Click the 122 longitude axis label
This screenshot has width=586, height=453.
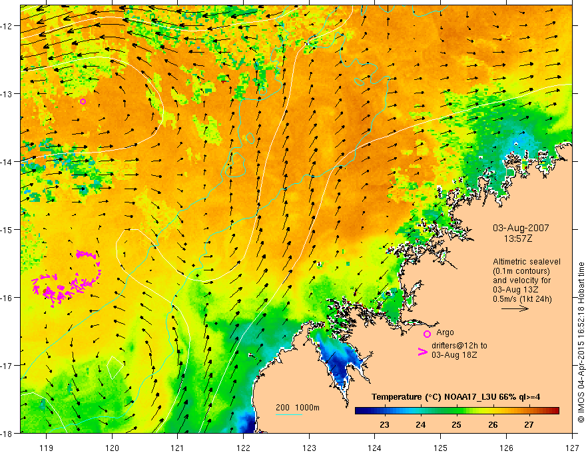click(243, 448)
